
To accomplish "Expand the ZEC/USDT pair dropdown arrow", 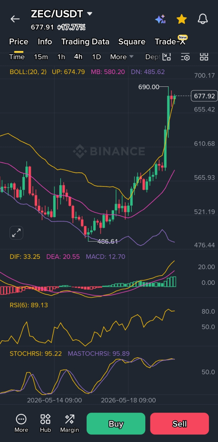I will (89, 14).
